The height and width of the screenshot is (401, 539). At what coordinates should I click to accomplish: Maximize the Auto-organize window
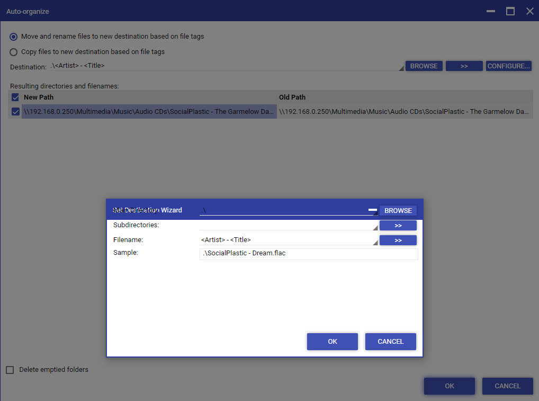(x=510, y=11)
